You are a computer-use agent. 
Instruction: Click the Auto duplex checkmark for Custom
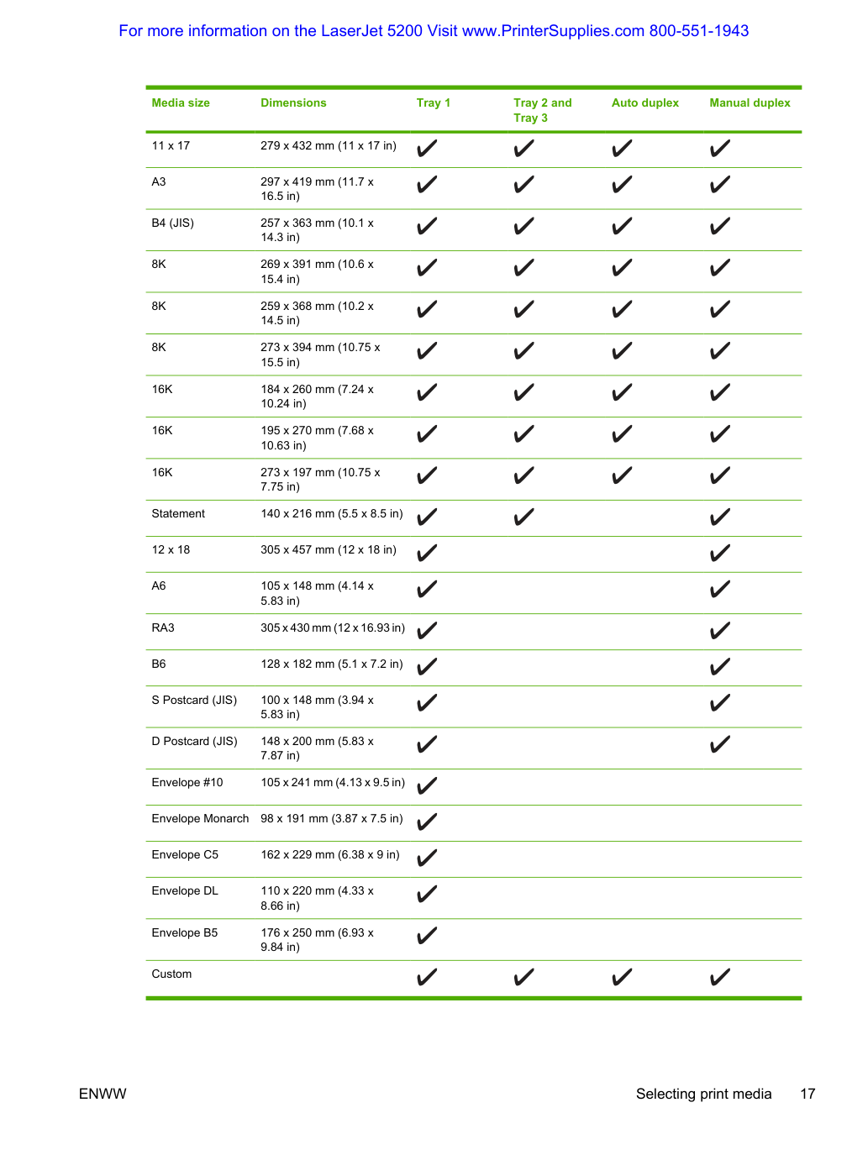622,978
